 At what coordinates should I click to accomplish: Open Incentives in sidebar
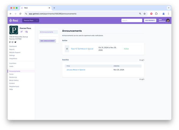(x=13, y=63)
